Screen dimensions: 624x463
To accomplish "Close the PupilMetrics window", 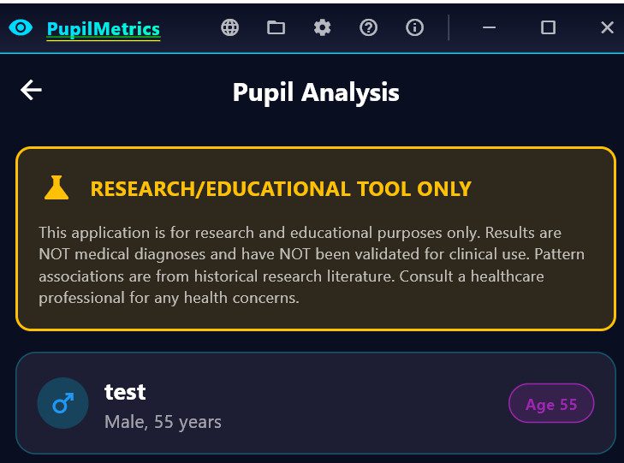I will 607,27.
